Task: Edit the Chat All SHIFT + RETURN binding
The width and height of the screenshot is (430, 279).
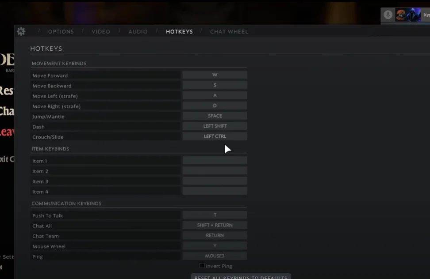Action: pos(215,225)
